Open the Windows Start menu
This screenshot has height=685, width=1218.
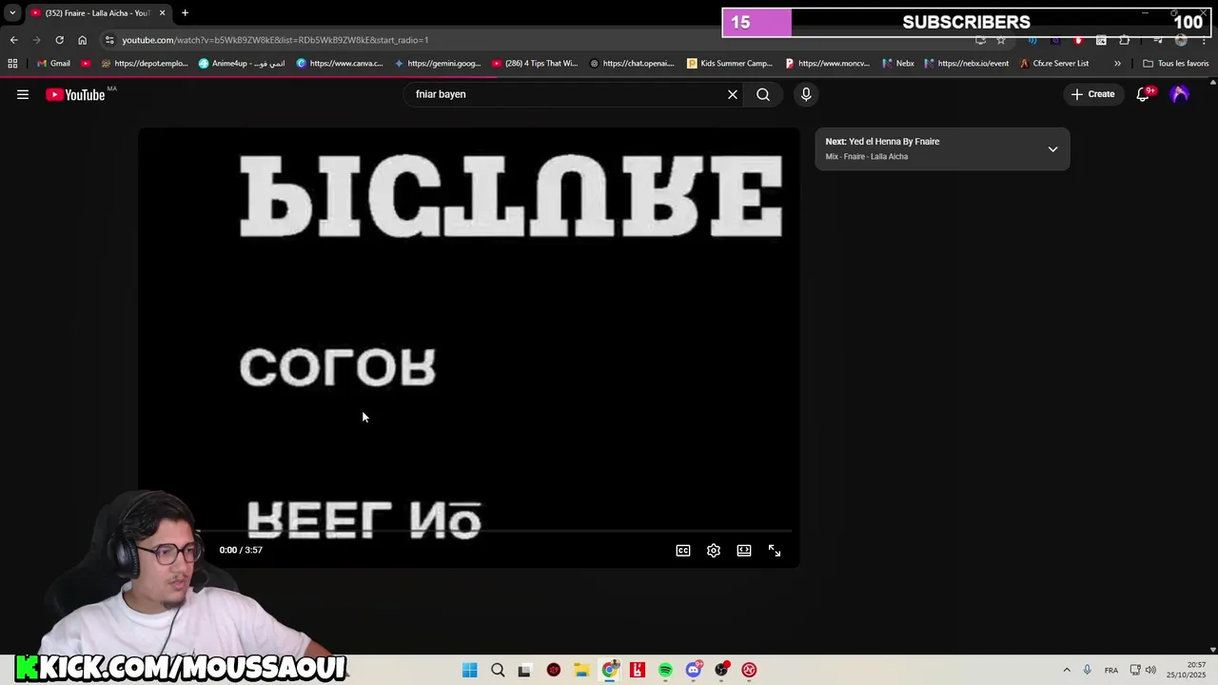pos(469,670)
